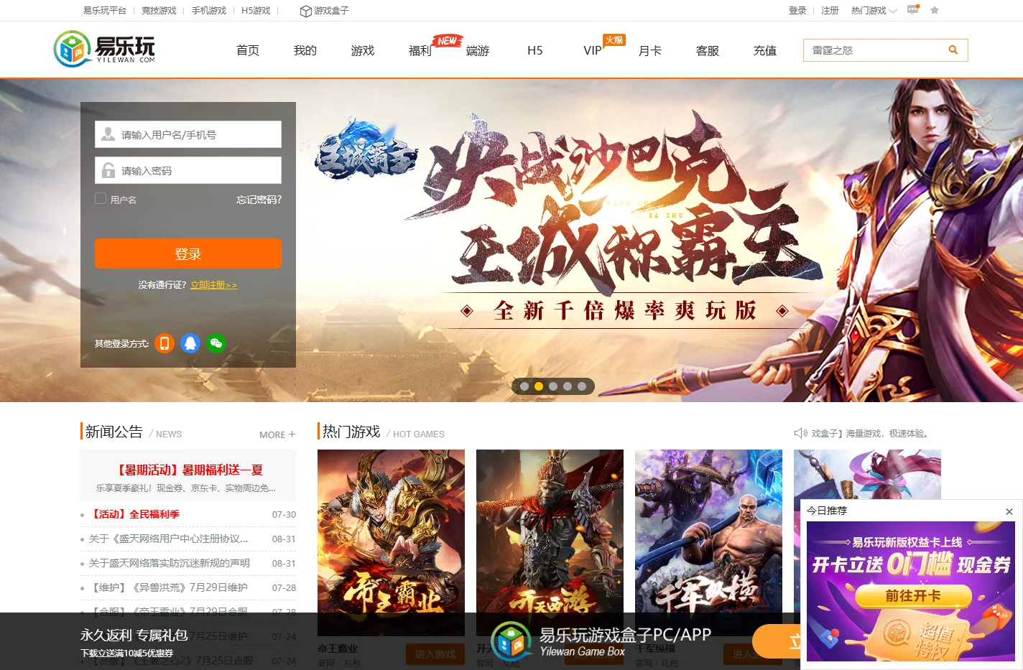
Task: Toggle the 用户名 remember checkbox
Action: click(x=101, y=198)
